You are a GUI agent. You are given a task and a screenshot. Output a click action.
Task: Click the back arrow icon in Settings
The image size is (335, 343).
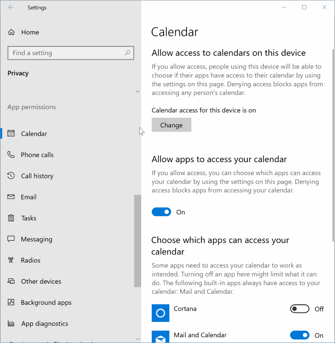point(11,8)
